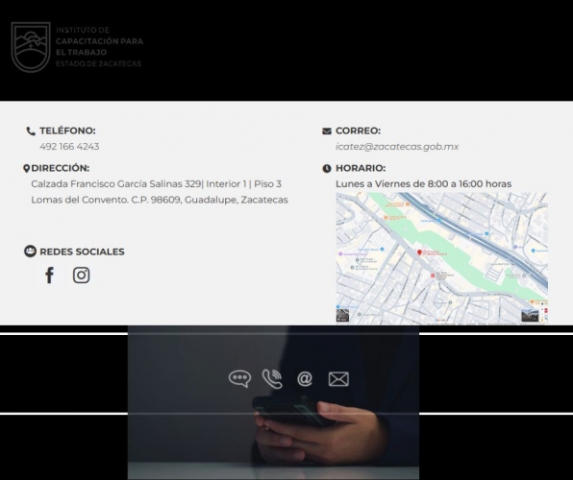Open street view thumbnail at map bottom-right
Viewport: 573px width, 480px height.
pos(530,316)
